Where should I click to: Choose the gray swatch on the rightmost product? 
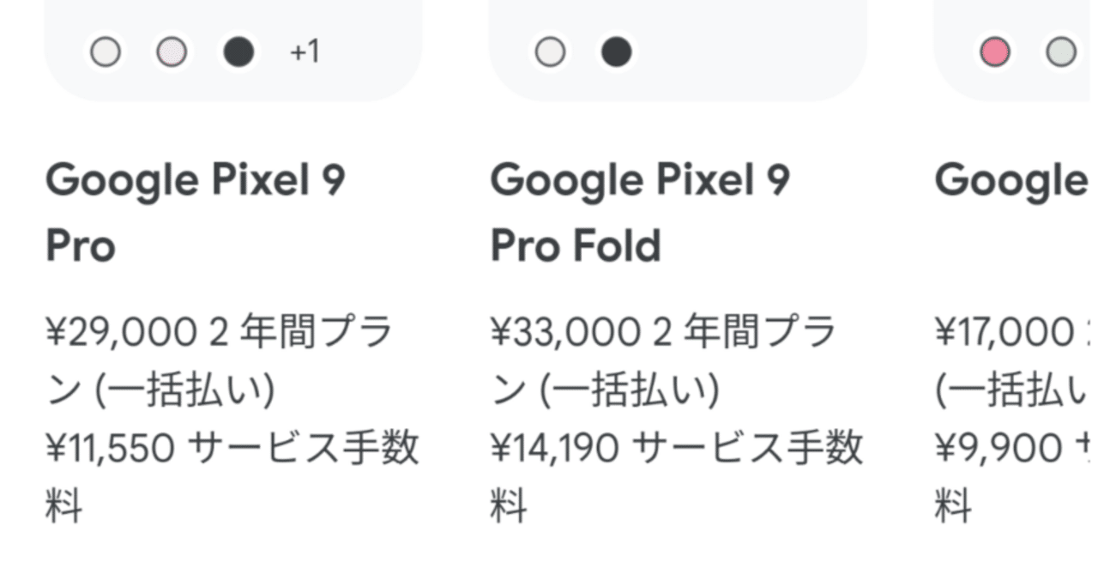click(1060, 51)
